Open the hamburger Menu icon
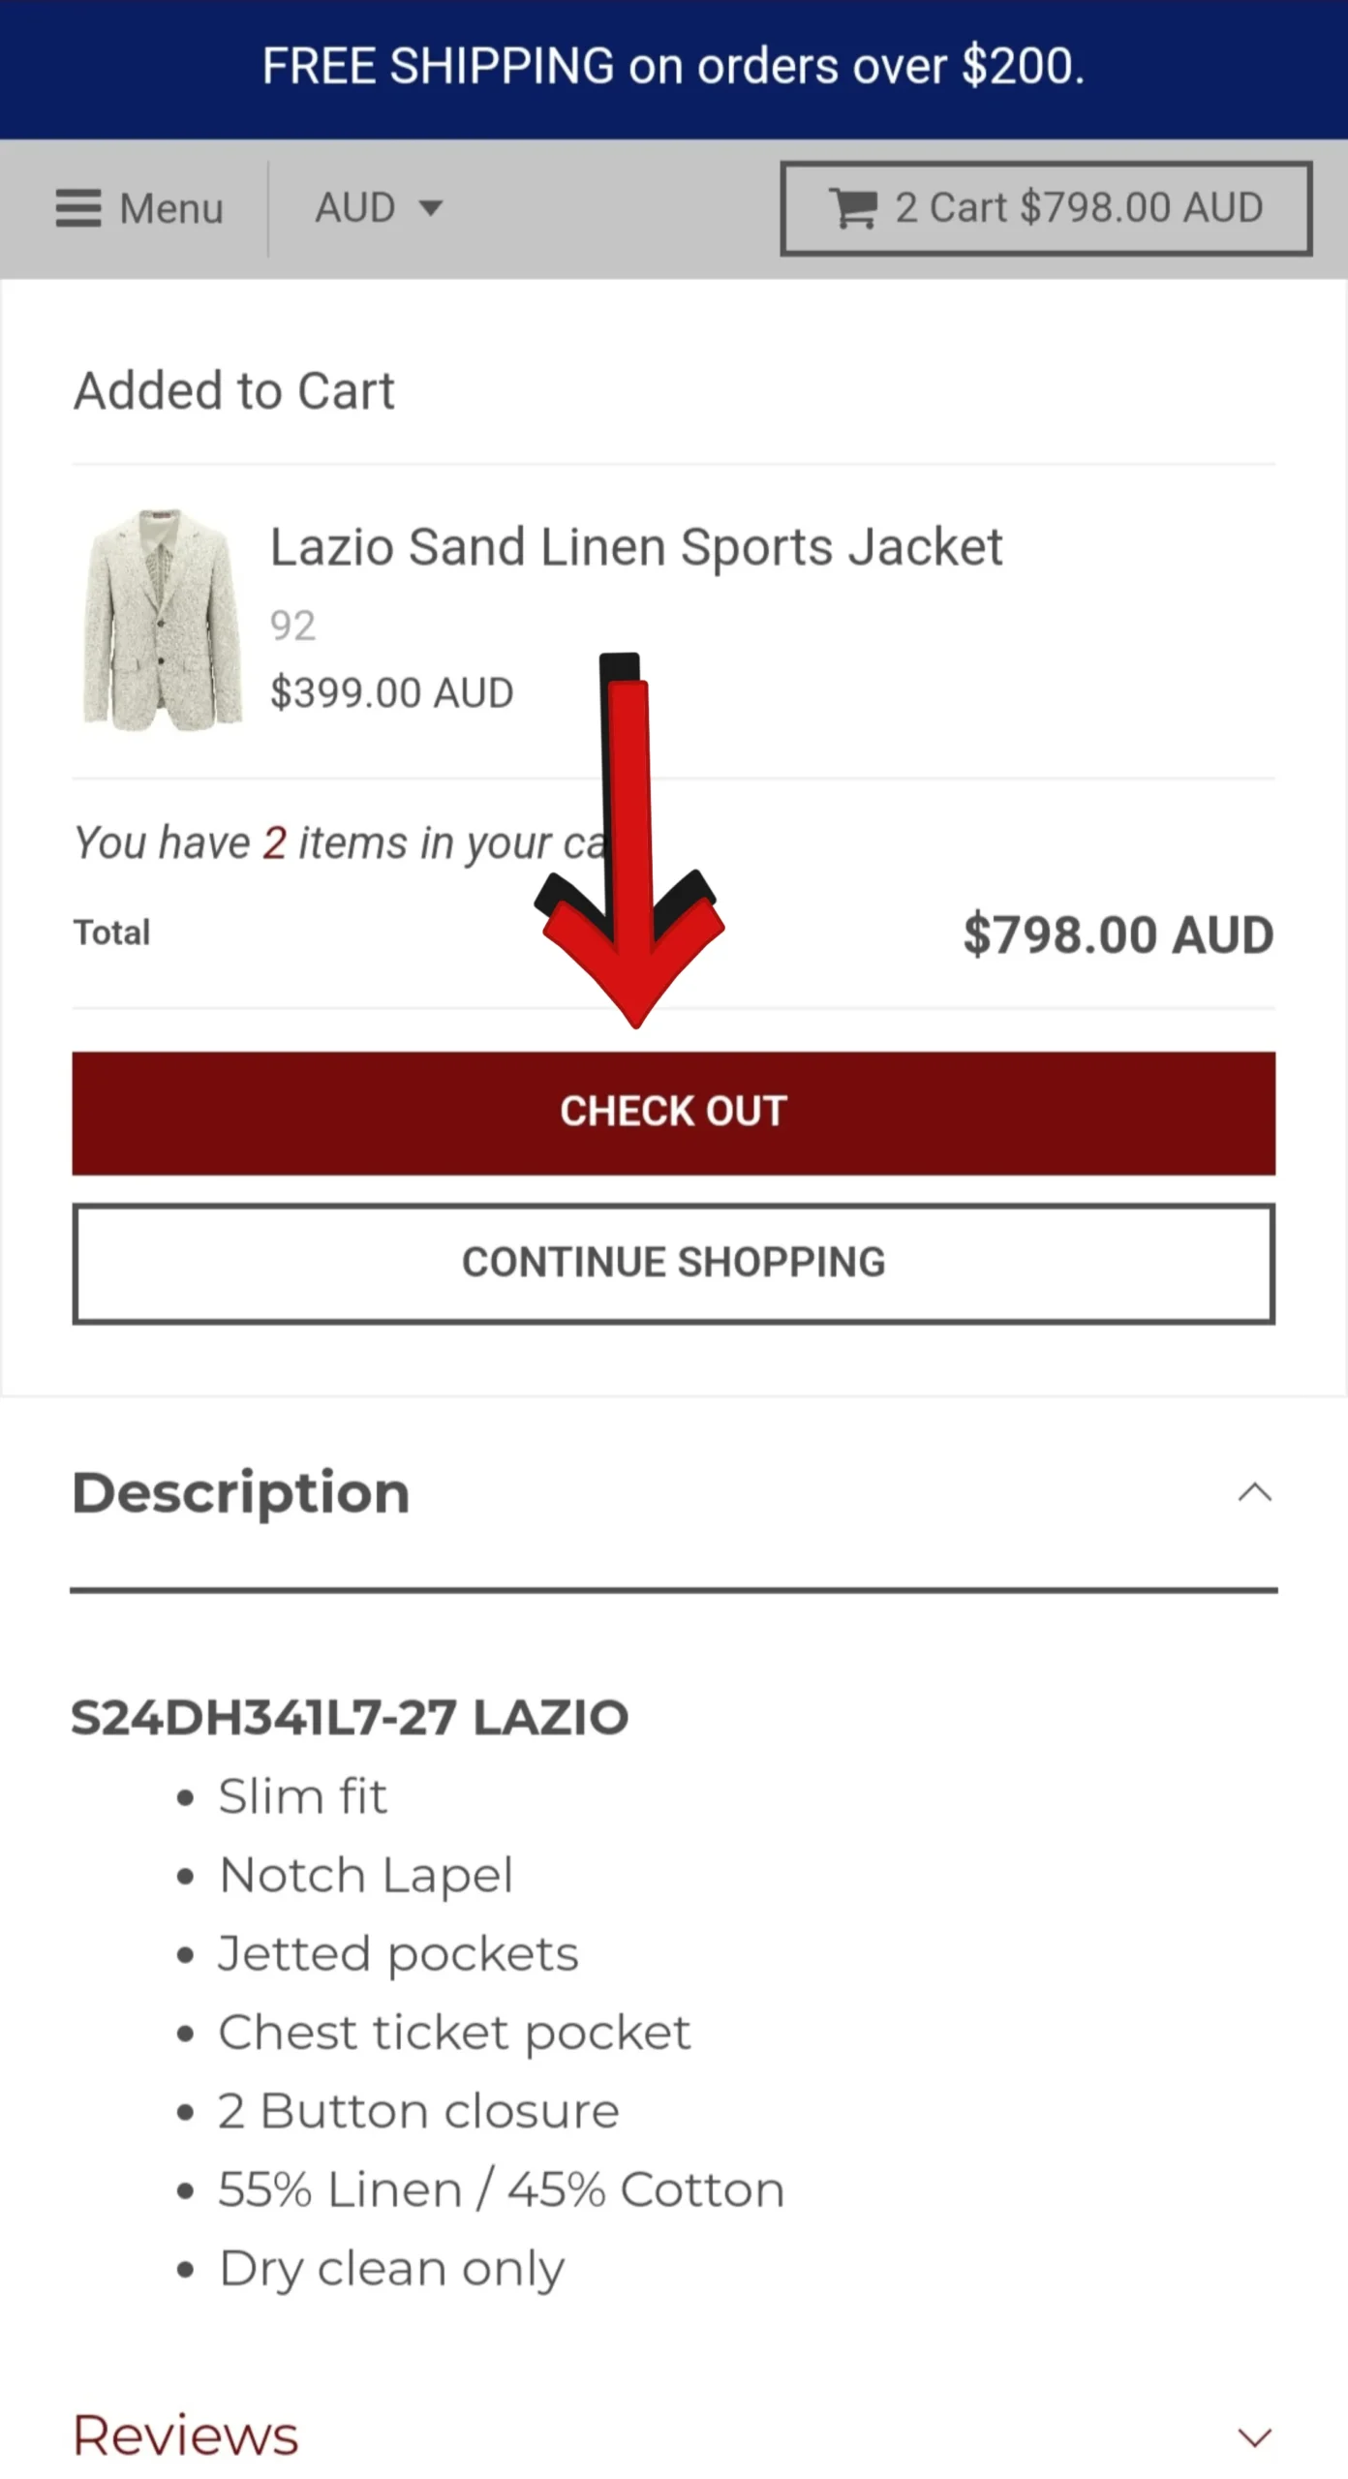 pyautogui.click(x=78, y=208)
